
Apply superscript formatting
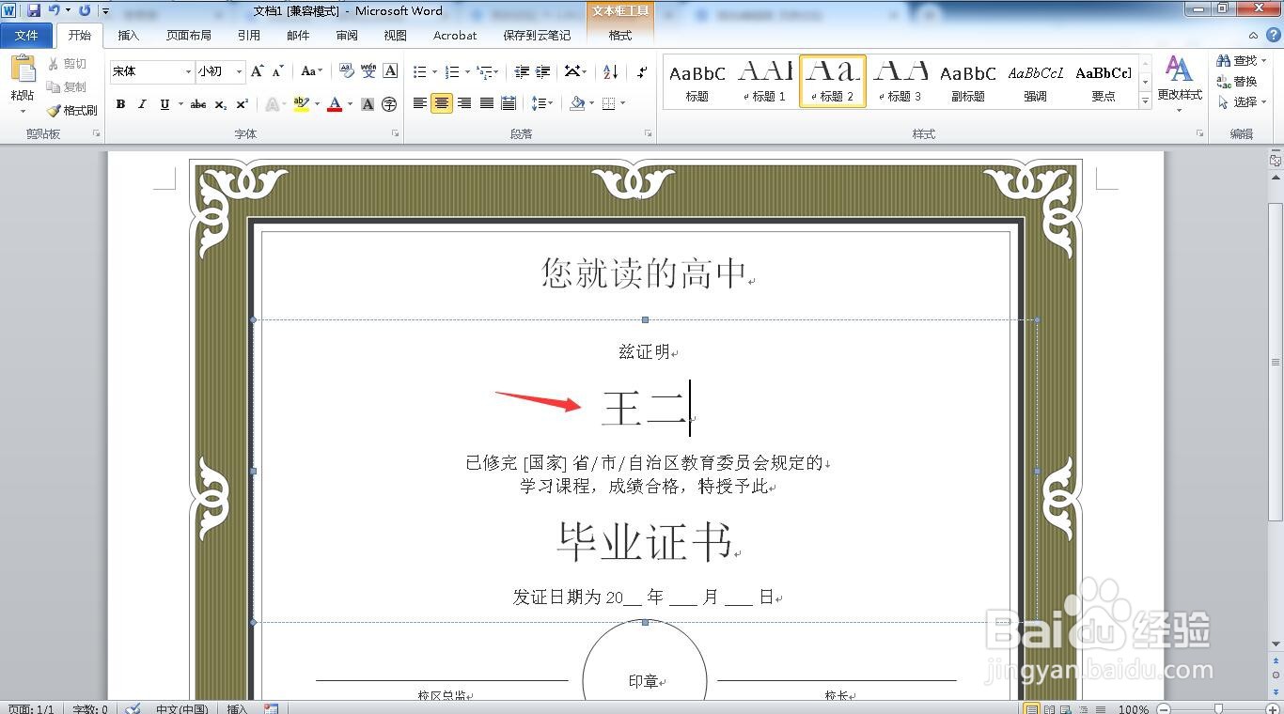pos(242,104)
